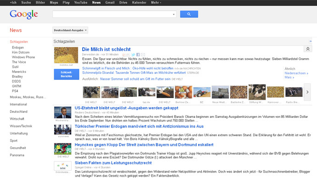Select Windows Phone topic in sidebar
The width and height of the screenshot is (317, 178).
23,57
